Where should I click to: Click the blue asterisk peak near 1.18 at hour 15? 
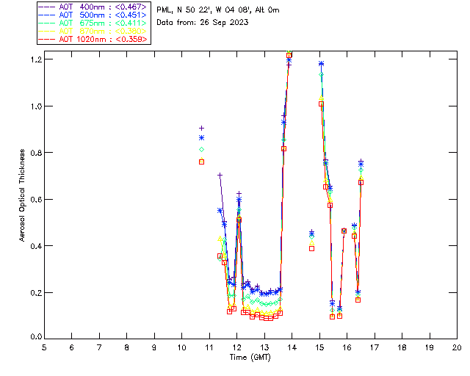click(x=322, y=64)
